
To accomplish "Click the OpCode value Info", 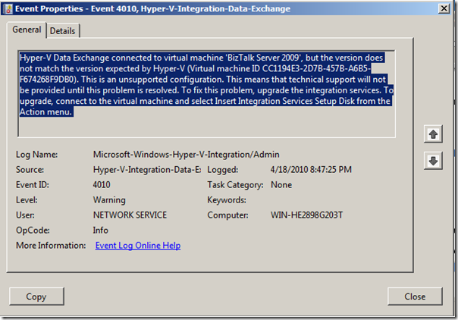I will point(102,231).
